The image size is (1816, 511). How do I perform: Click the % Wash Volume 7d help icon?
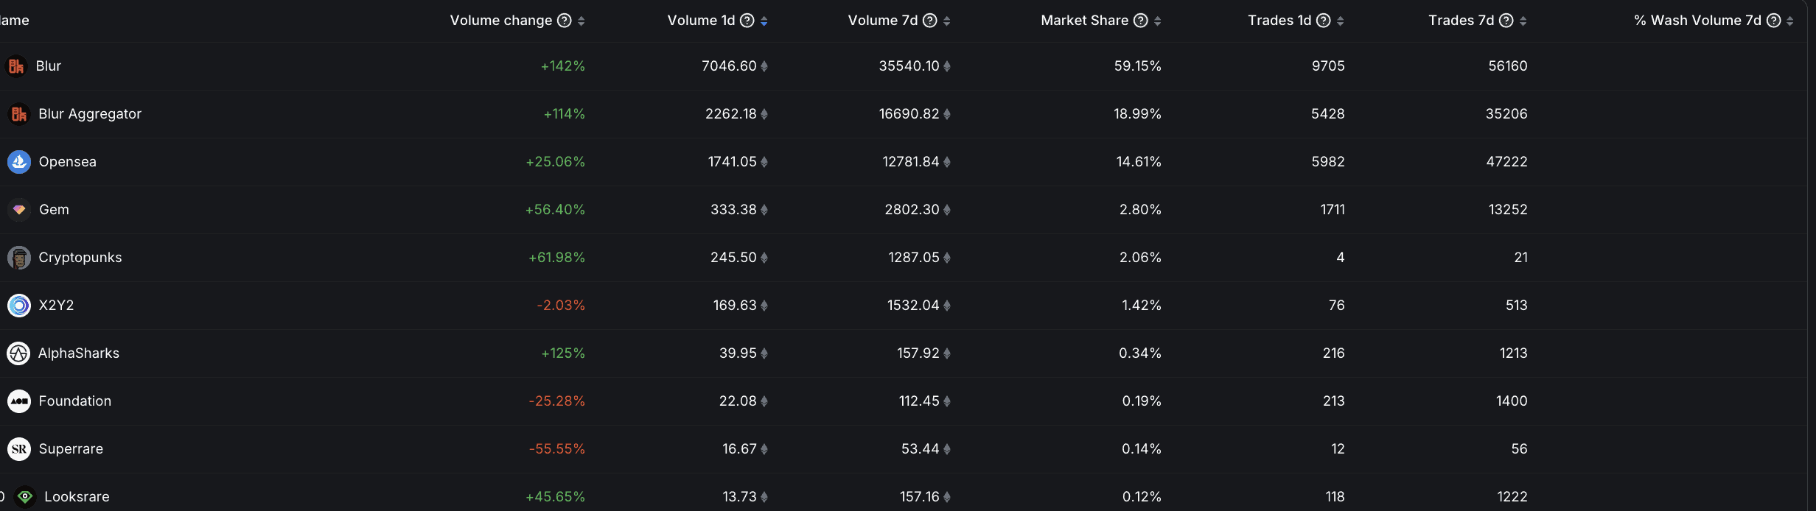1774,21
